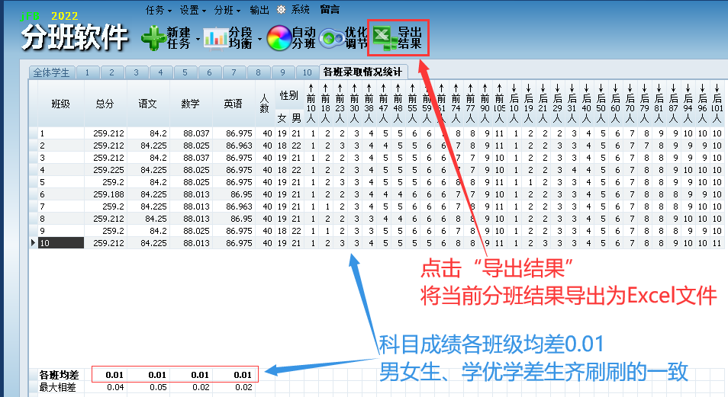Select class row 7 in the table
Screen dimensions: 728x397
click(376, 207)
